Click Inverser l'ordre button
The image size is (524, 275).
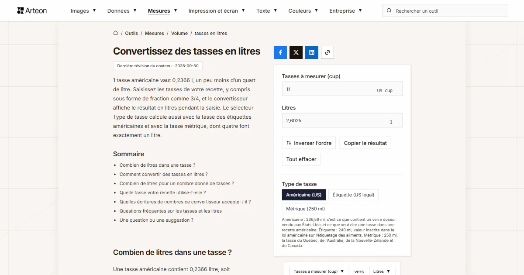[309, 143]
